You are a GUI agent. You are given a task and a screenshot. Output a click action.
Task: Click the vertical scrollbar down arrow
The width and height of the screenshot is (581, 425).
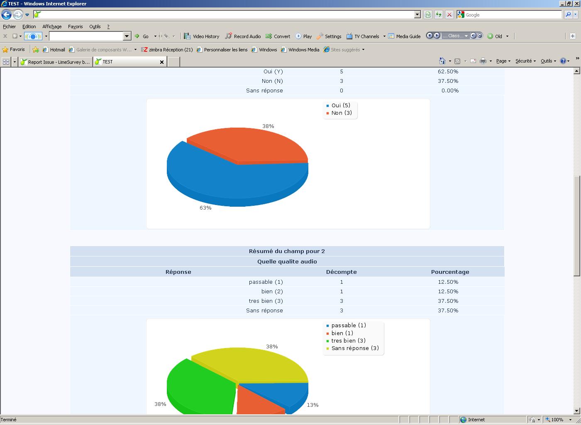(576, 411)
